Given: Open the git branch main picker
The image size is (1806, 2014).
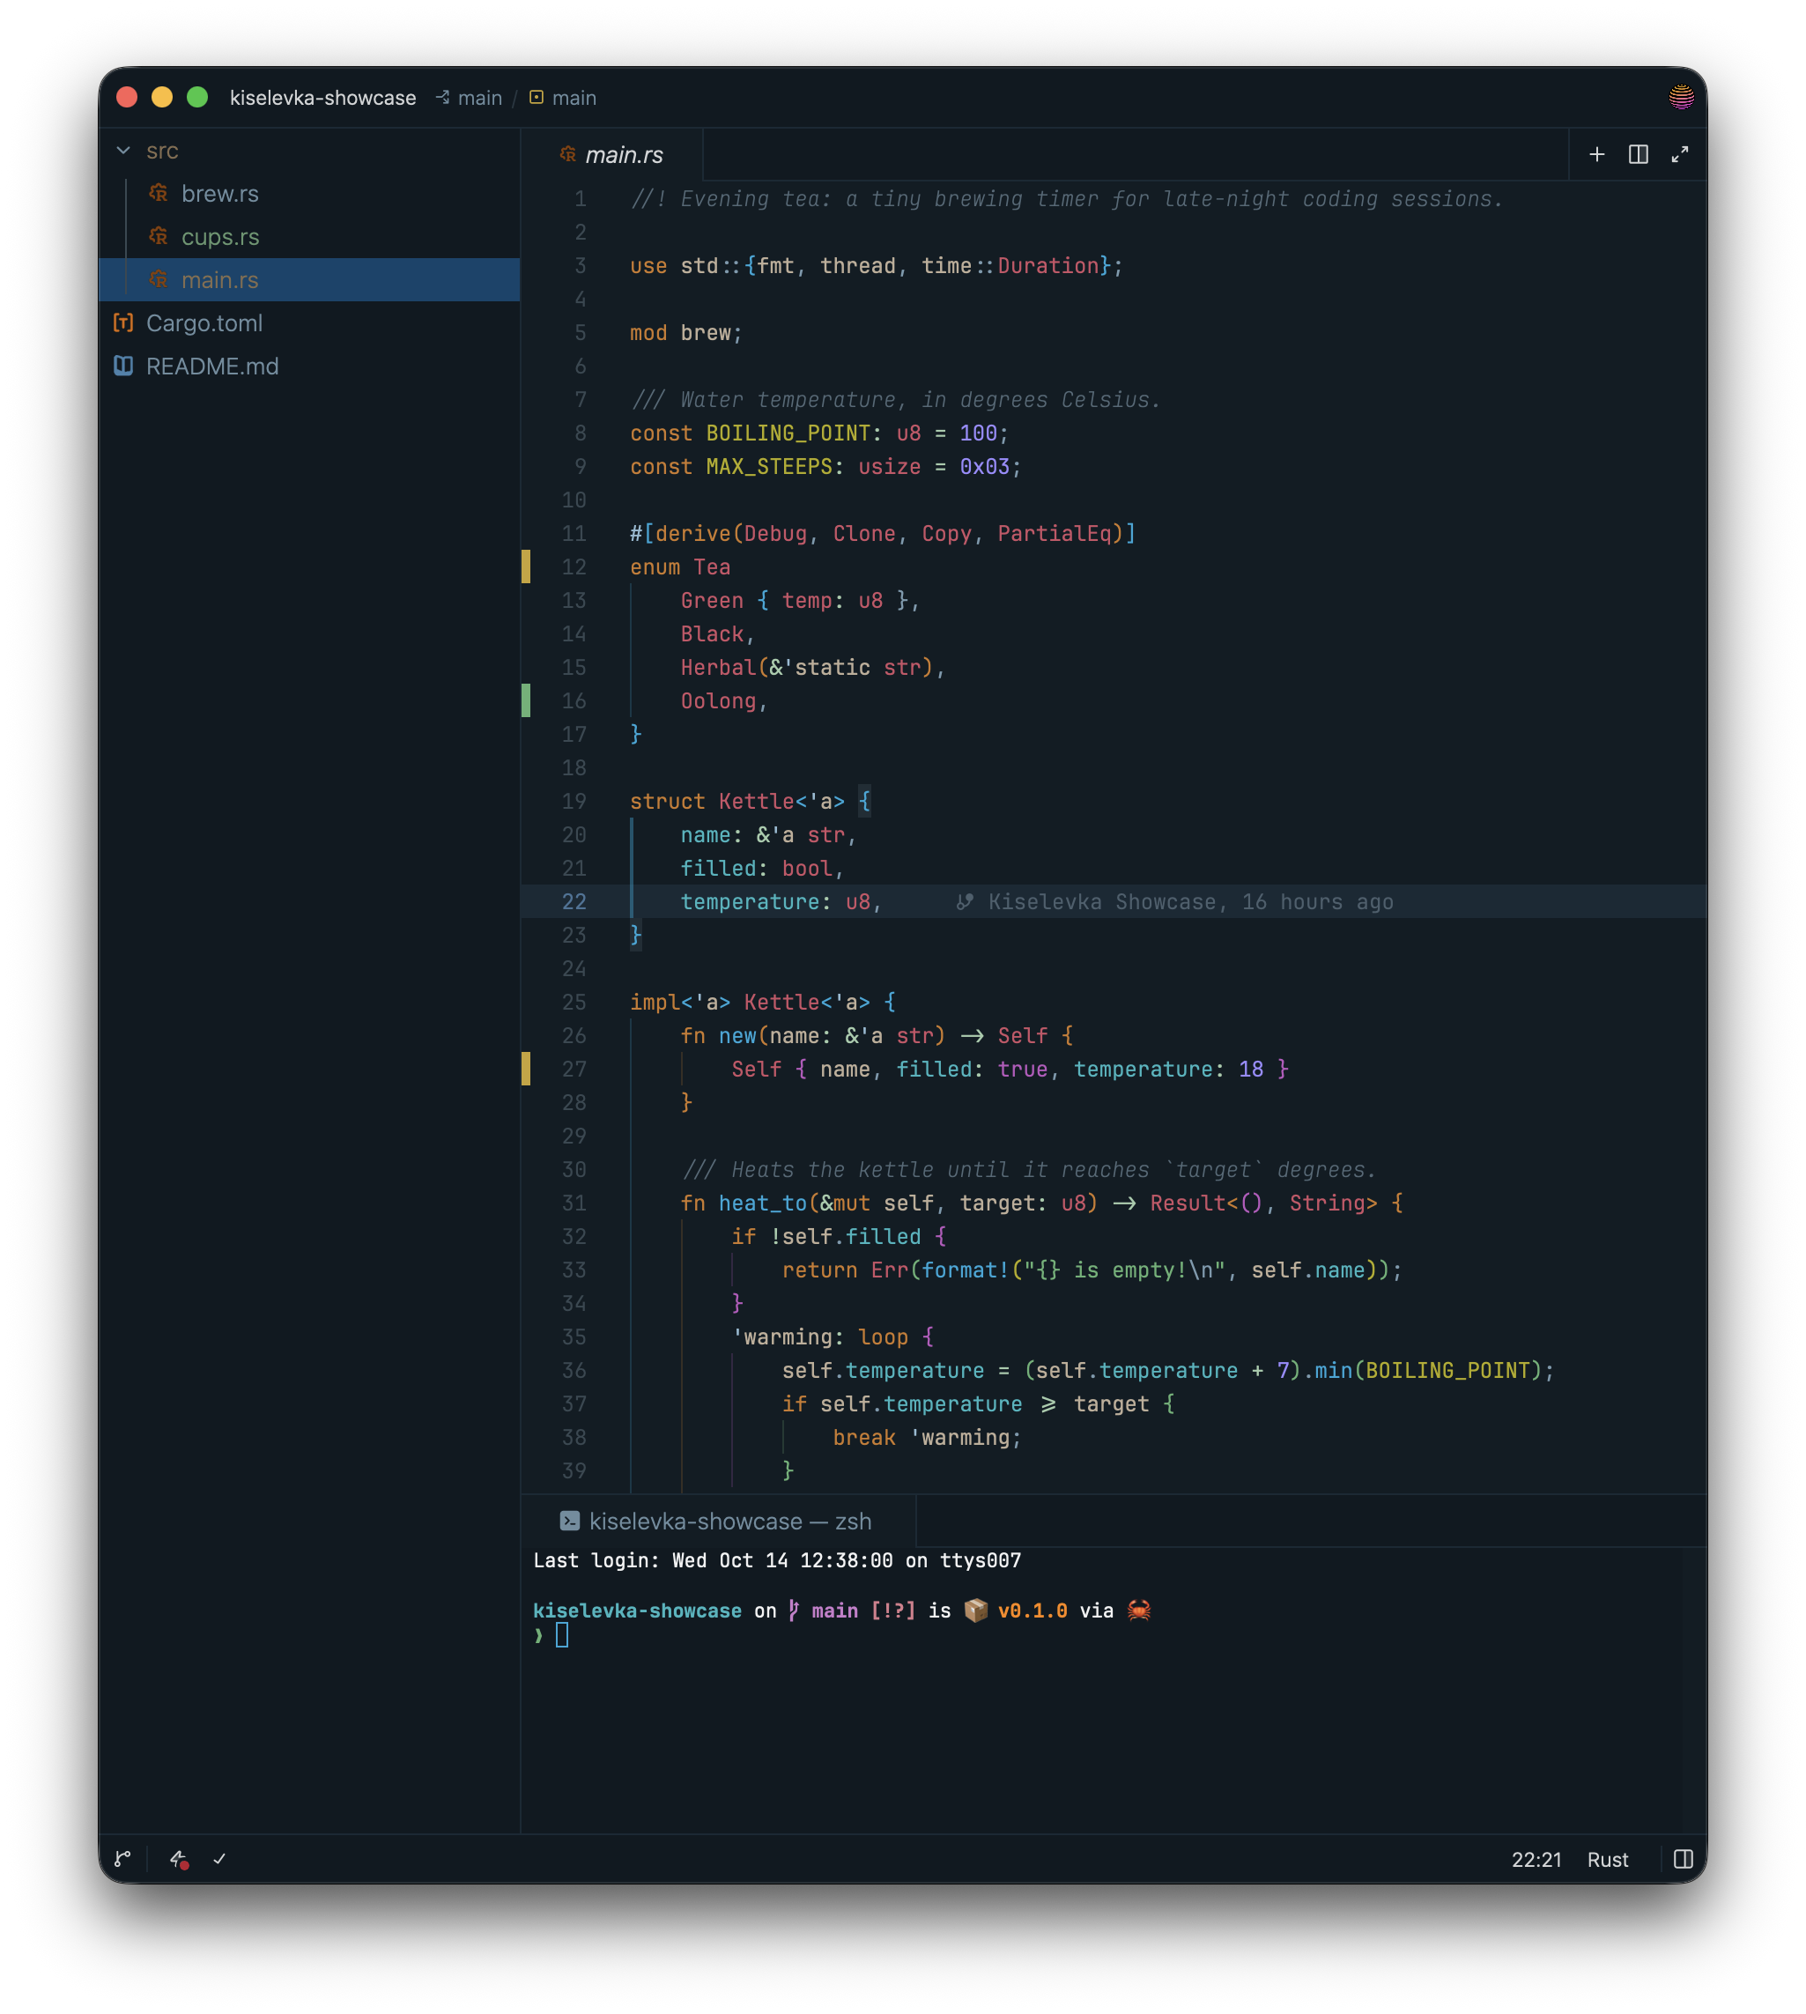Looking at the screenshot, I should point(470,97).
